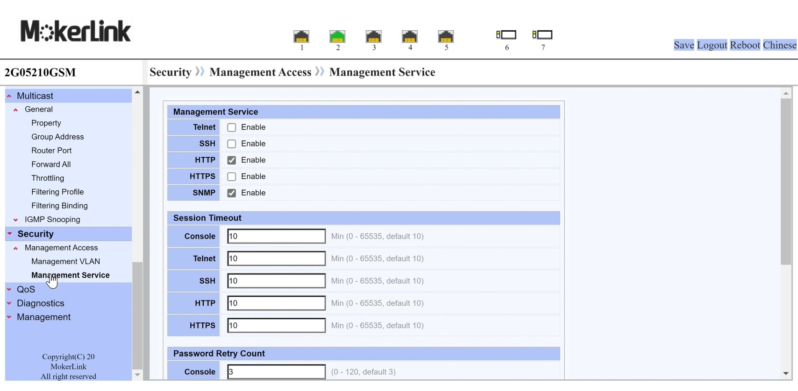This screenshot has height=391, width=798.
Task: Click the Password Retry Count section header
Action: tap(363, 354)
